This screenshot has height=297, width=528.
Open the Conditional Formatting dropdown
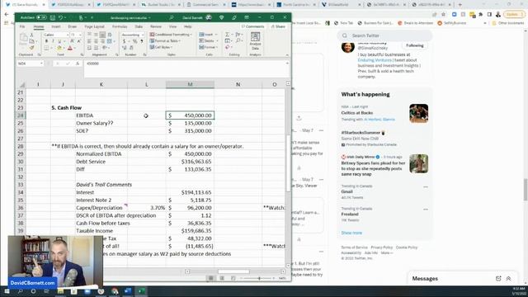tap(171, 35)
